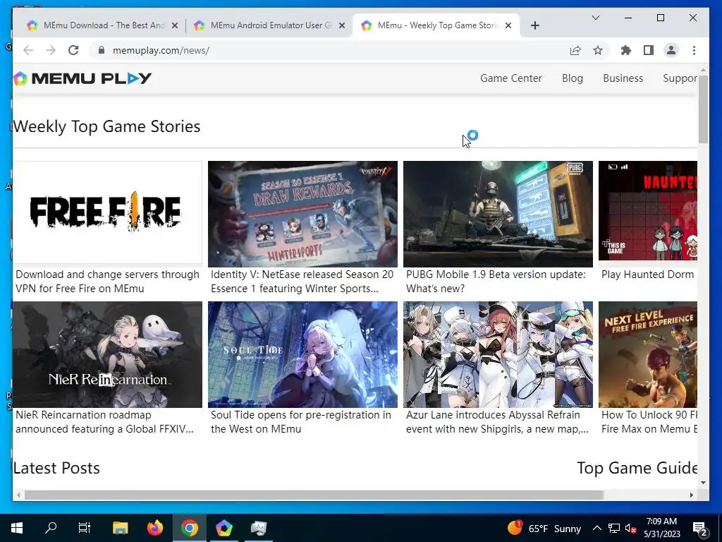This screenshot has width=722, height=542.
Task: Open PUBG Mobile 1.9 Beta update link
Action: [496, 281]
